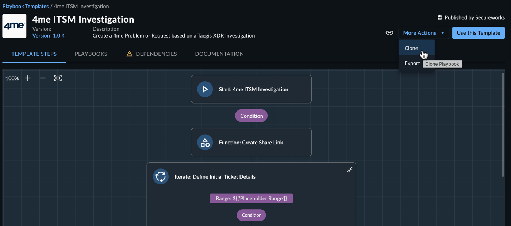Image resolution: width=511 pixels, height=226 pixels.
Task: Click the Function shapes icon
Action: coord(205,142)
